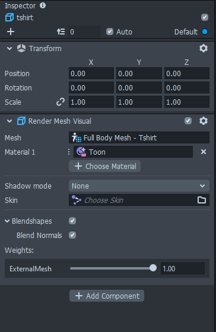This screenshot has width=216, height=332.
Task: Toggle the Auto checkbox
Action: [110, 32]
